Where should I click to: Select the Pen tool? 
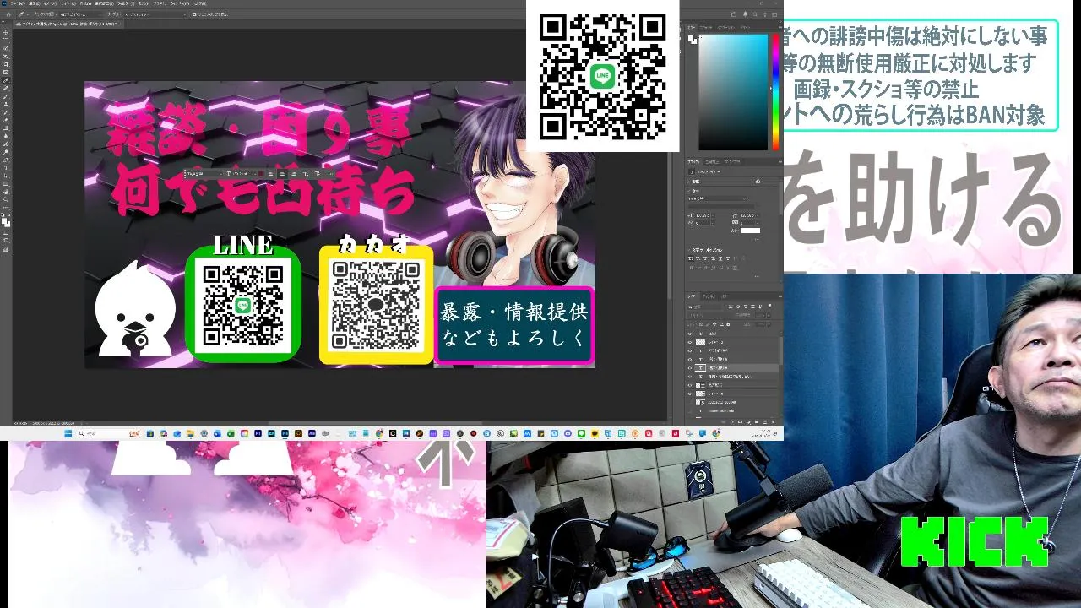[x=6, y=160]
